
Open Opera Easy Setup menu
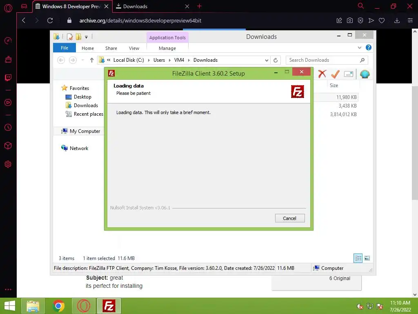coord(410,20)
